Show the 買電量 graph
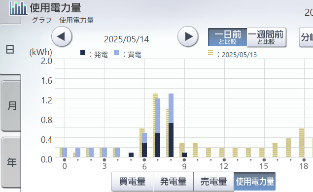This screenshot has height=192, width=313. coord(132,182)
